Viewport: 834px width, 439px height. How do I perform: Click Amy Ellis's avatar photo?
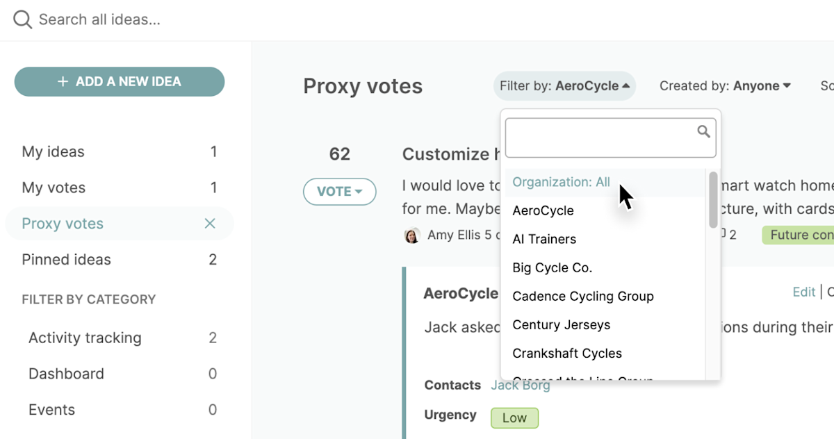click(x=412, y=235)
